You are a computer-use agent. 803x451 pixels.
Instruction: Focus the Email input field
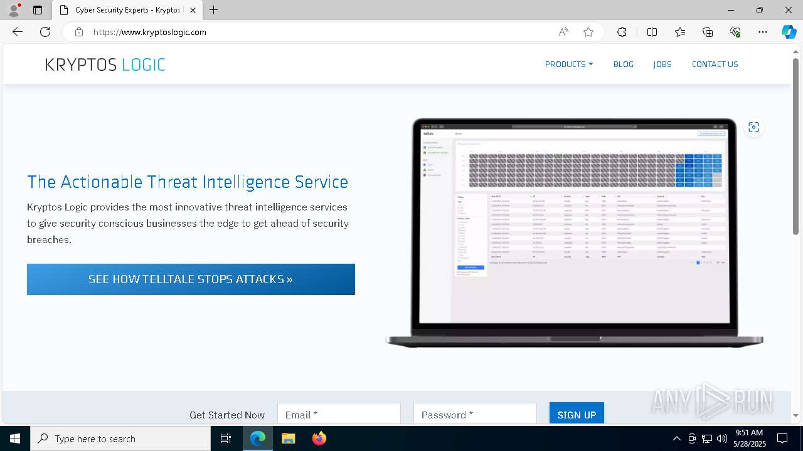point(339,415)
